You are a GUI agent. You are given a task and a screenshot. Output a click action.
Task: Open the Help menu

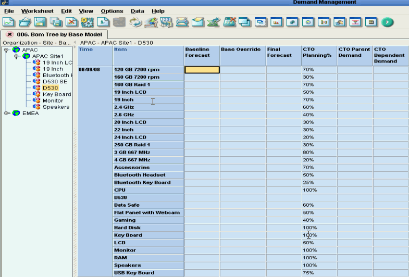[158, 11]
